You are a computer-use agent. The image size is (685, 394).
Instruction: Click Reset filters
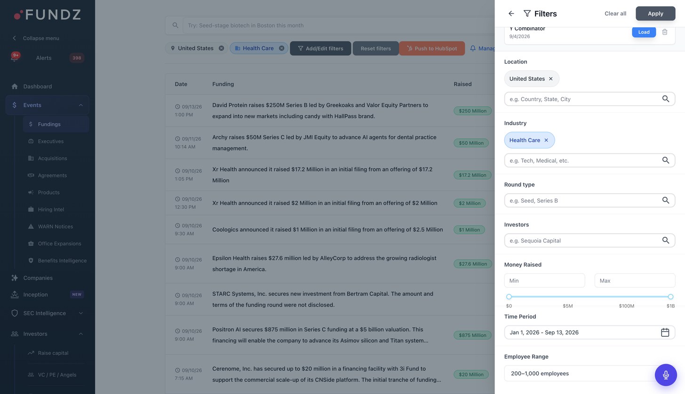tap(375, 48)
